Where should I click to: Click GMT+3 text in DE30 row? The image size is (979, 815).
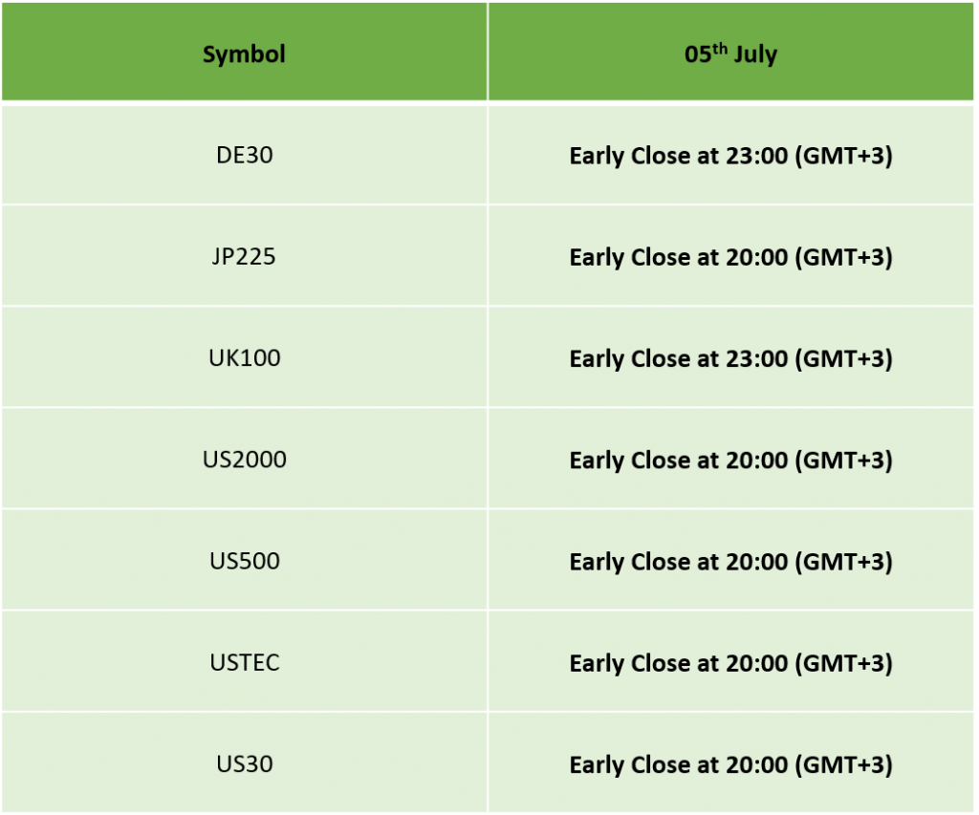point(843,156)
